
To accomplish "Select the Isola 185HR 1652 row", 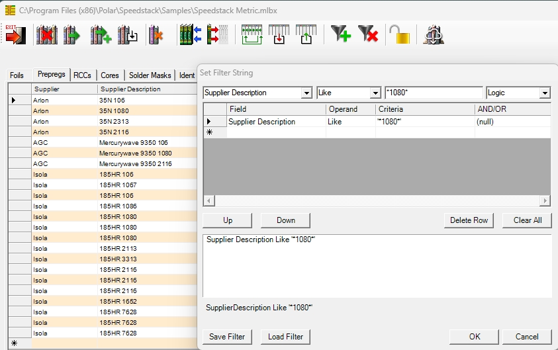I will click(x=103, y=301).
